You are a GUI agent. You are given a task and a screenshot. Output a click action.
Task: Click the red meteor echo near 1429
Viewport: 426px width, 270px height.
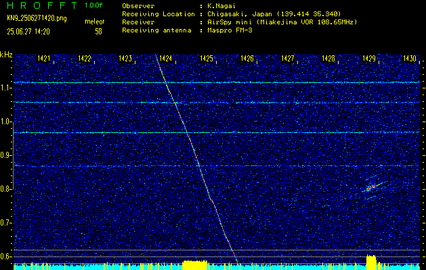[372, 187]
